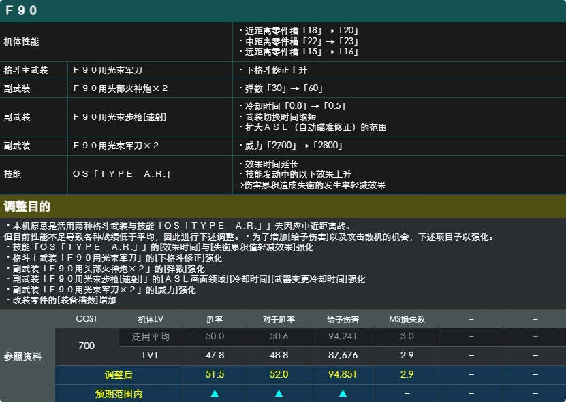Click the 调整后 row label

click(x=119, y=375)
